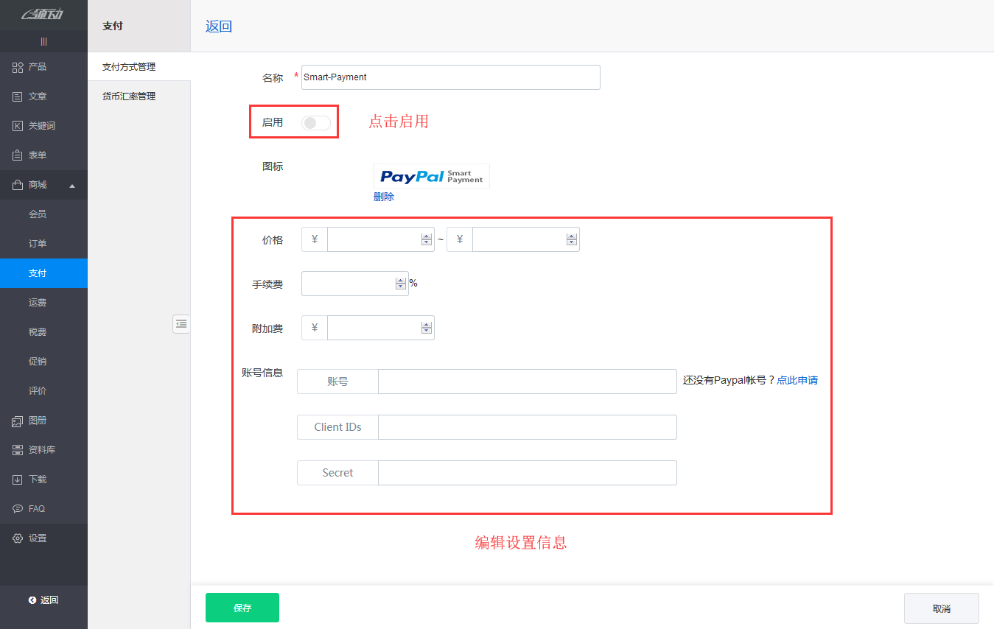Image resolution: width=994 pixels, height=629 pixels.
Task: Save the payment settings with 保存
Action: coord(242,608)
